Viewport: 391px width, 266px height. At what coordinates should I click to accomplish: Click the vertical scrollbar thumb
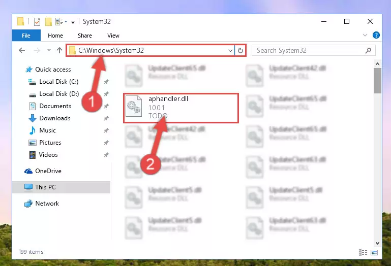click(x=378, y=81)
